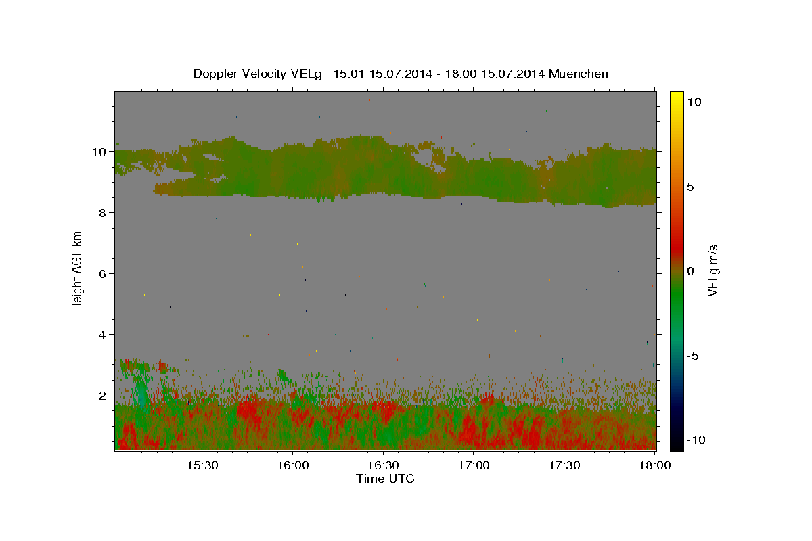The width and height of the screenshot is (812, 541).
Task: Click the colorbar value 10 at top
Action: pyautogui.click(x=694, y=101)
